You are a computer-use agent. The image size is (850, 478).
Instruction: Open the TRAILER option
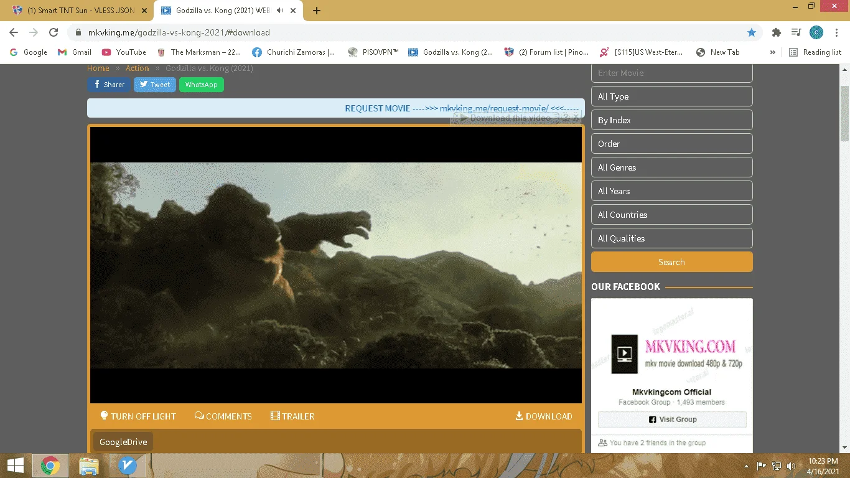(x=292, y=416)
